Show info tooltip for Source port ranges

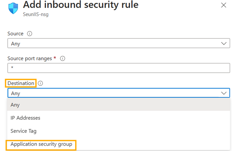62,59
